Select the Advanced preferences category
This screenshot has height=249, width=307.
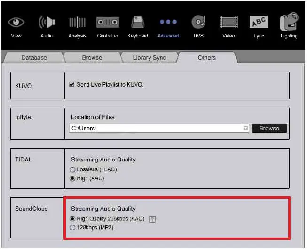(x=168, y=28)
